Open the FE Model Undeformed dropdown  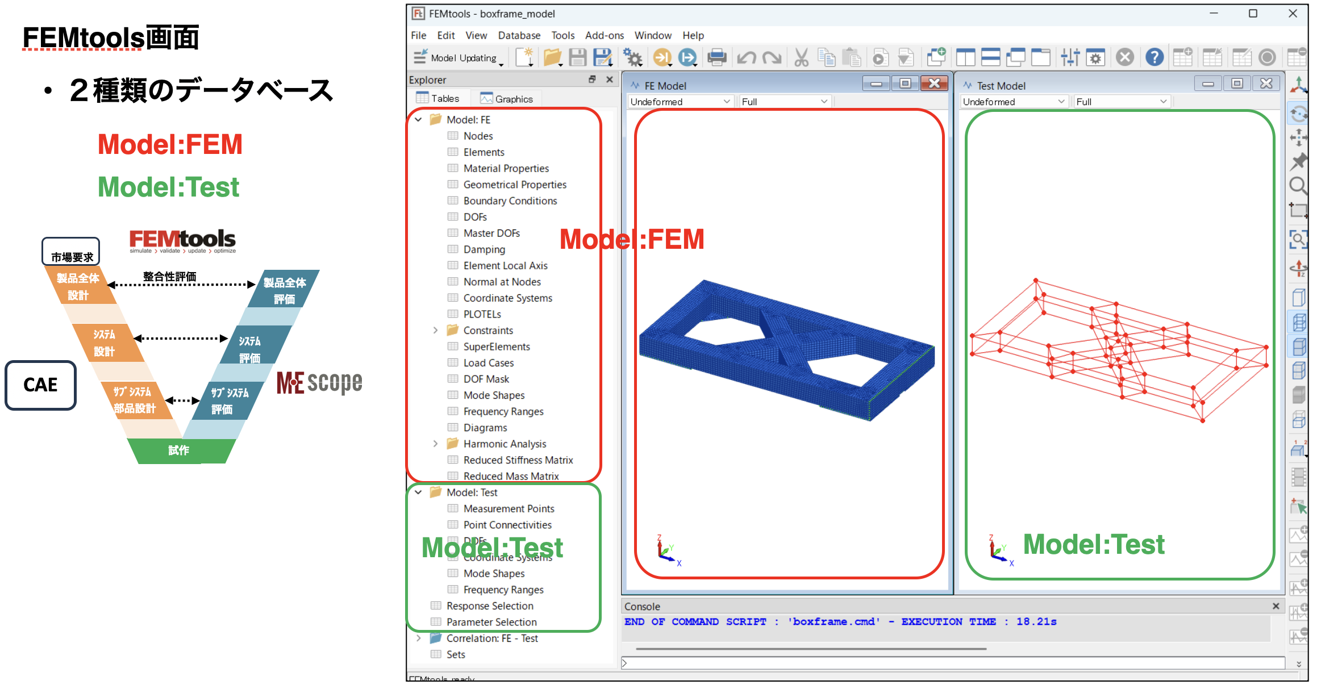[x=680, y=102]
